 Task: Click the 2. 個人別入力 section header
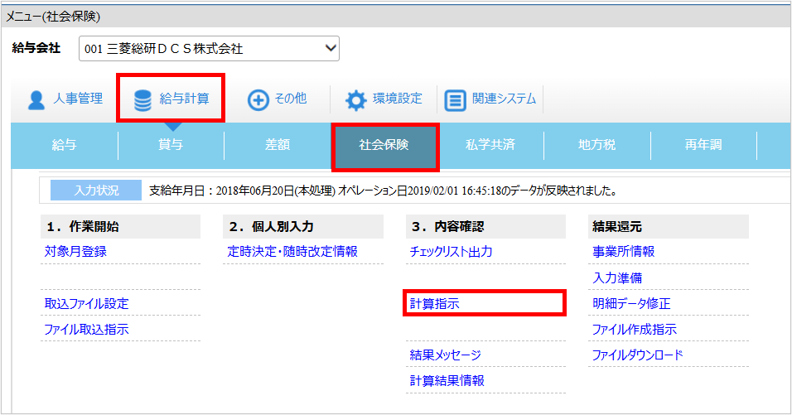click(303, 227)
